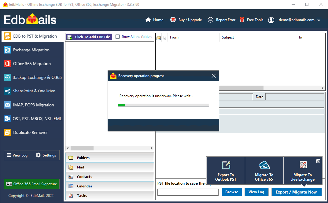328x203 pixels.
Task: Click the Browse button
Action: pos(232,192)
